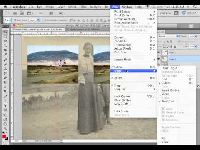Open the Window menu in the menu bar
The height and width of the screenshot is (150, 200).
tap(127, 7)
